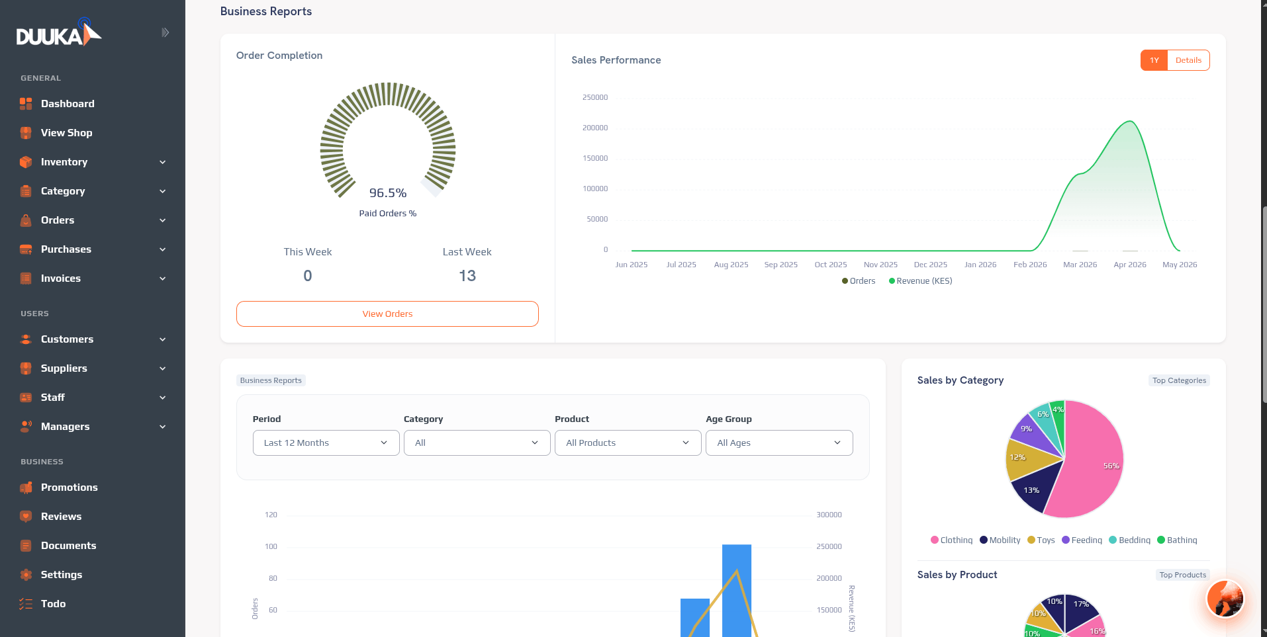This screenshot has width=1267, height=637.
Task: Click the Staff ID card icon
Action: point(26,398)
